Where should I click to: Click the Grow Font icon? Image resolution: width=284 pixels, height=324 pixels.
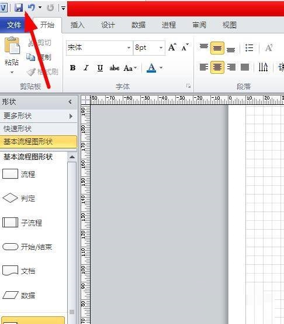coord(172,47)
